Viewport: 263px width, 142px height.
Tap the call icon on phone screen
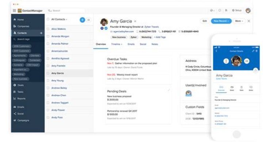[226, 61]
